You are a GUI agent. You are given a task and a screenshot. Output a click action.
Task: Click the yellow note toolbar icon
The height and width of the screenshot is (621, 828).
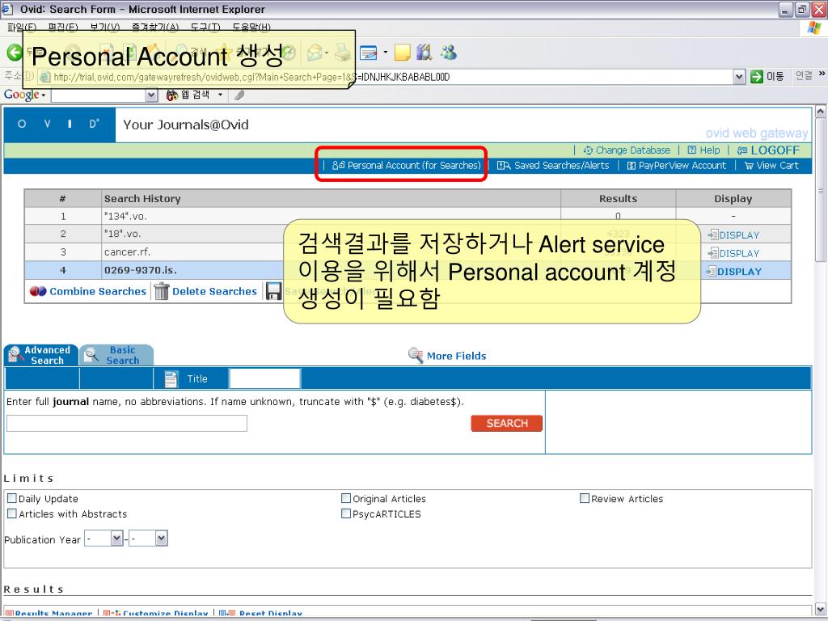click(x=403, y=53)
